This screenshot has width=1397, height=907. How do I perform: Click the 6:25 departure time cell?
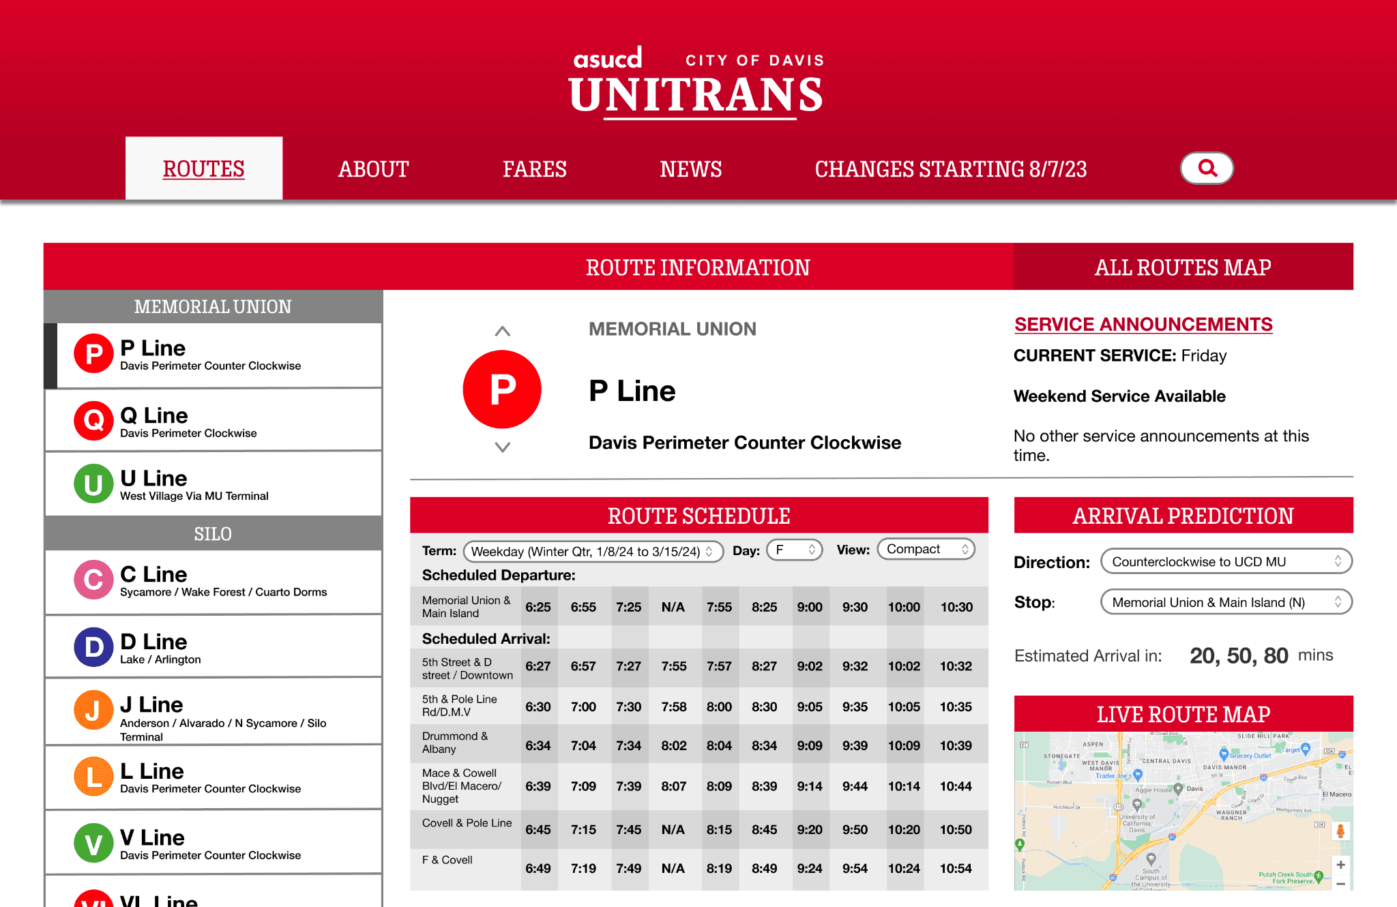[x=538, y=607]
